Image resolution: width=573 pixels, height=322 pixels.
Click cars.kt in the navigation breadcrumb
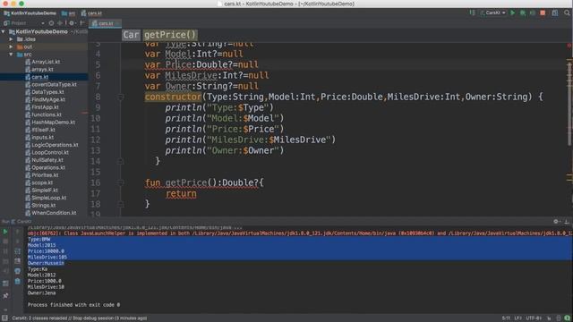coord(91,13)
